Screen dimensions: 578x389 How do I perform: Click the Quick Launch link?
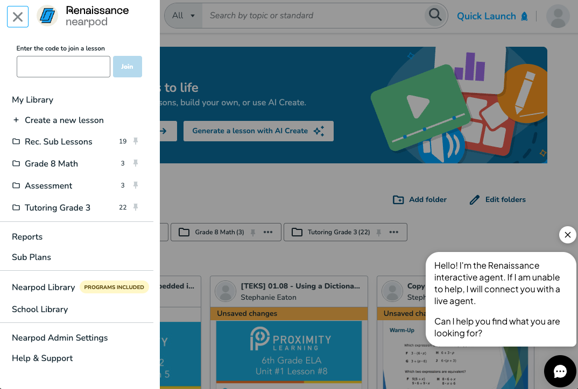point(486,16)
